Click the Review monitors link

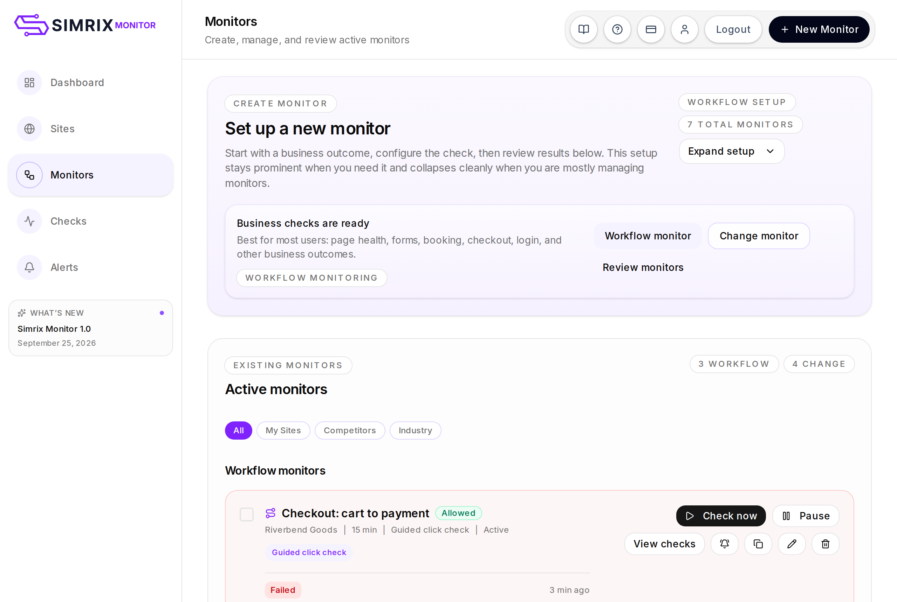[643, 267]
